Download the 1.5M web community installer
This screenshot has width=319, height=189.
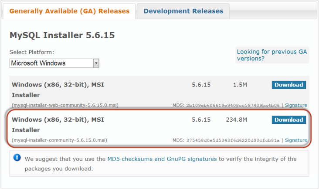tap(288, 85)
